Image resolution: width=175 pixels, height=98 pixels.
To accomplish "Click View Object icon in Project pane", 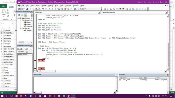I will click(22, 15).
